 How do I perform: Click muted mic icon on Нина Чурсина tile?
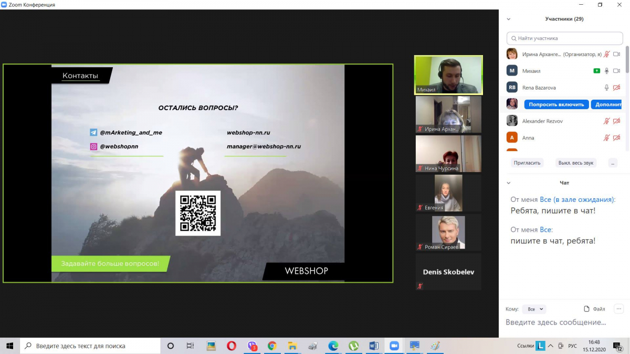420,168
